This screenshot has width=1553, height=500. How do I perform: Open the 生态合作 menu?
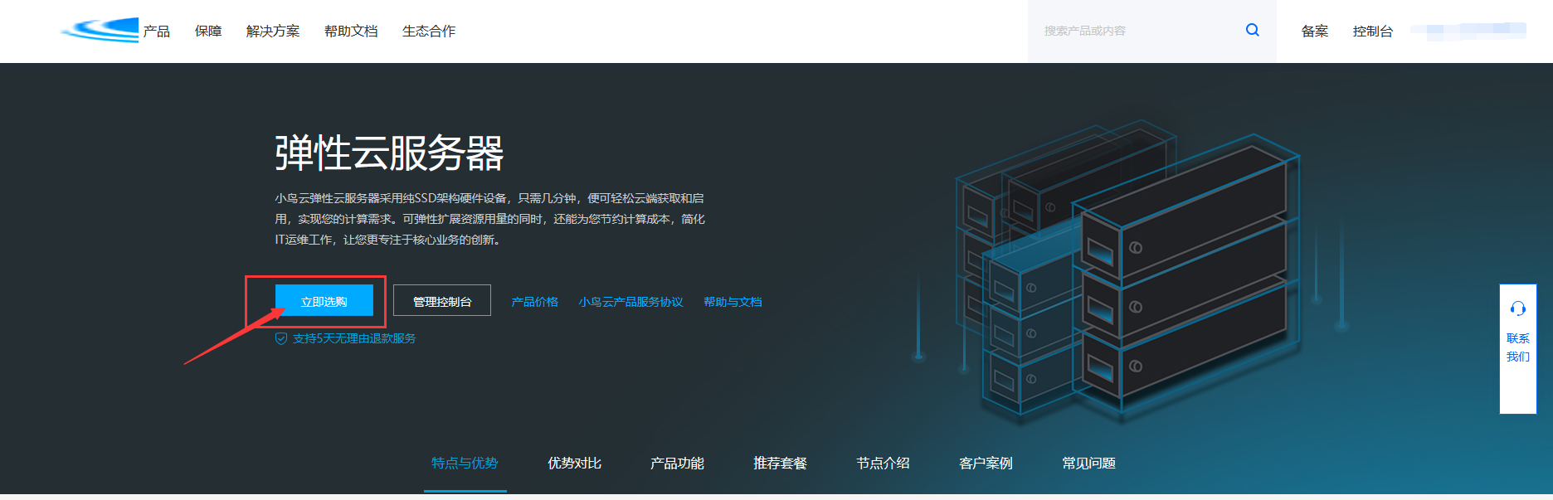point(429,31)
